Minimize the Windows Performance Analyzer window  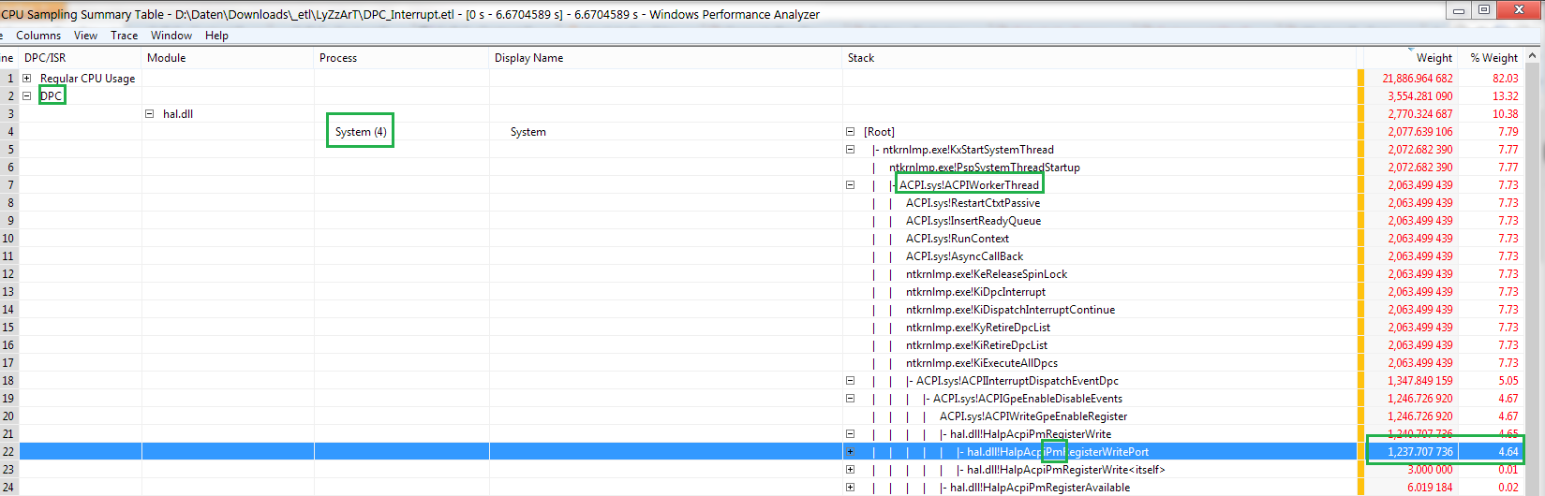click(x=1459, y=9)
